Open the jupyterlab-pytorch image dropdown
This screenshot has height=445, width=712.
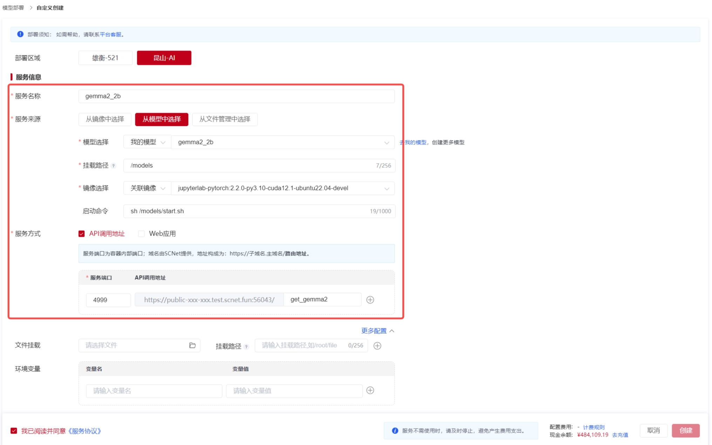[283, 188]
